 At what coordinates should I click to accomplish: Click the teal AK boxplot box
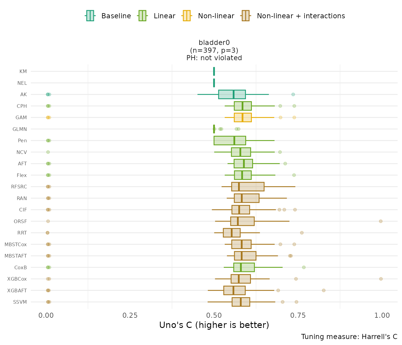232,94
